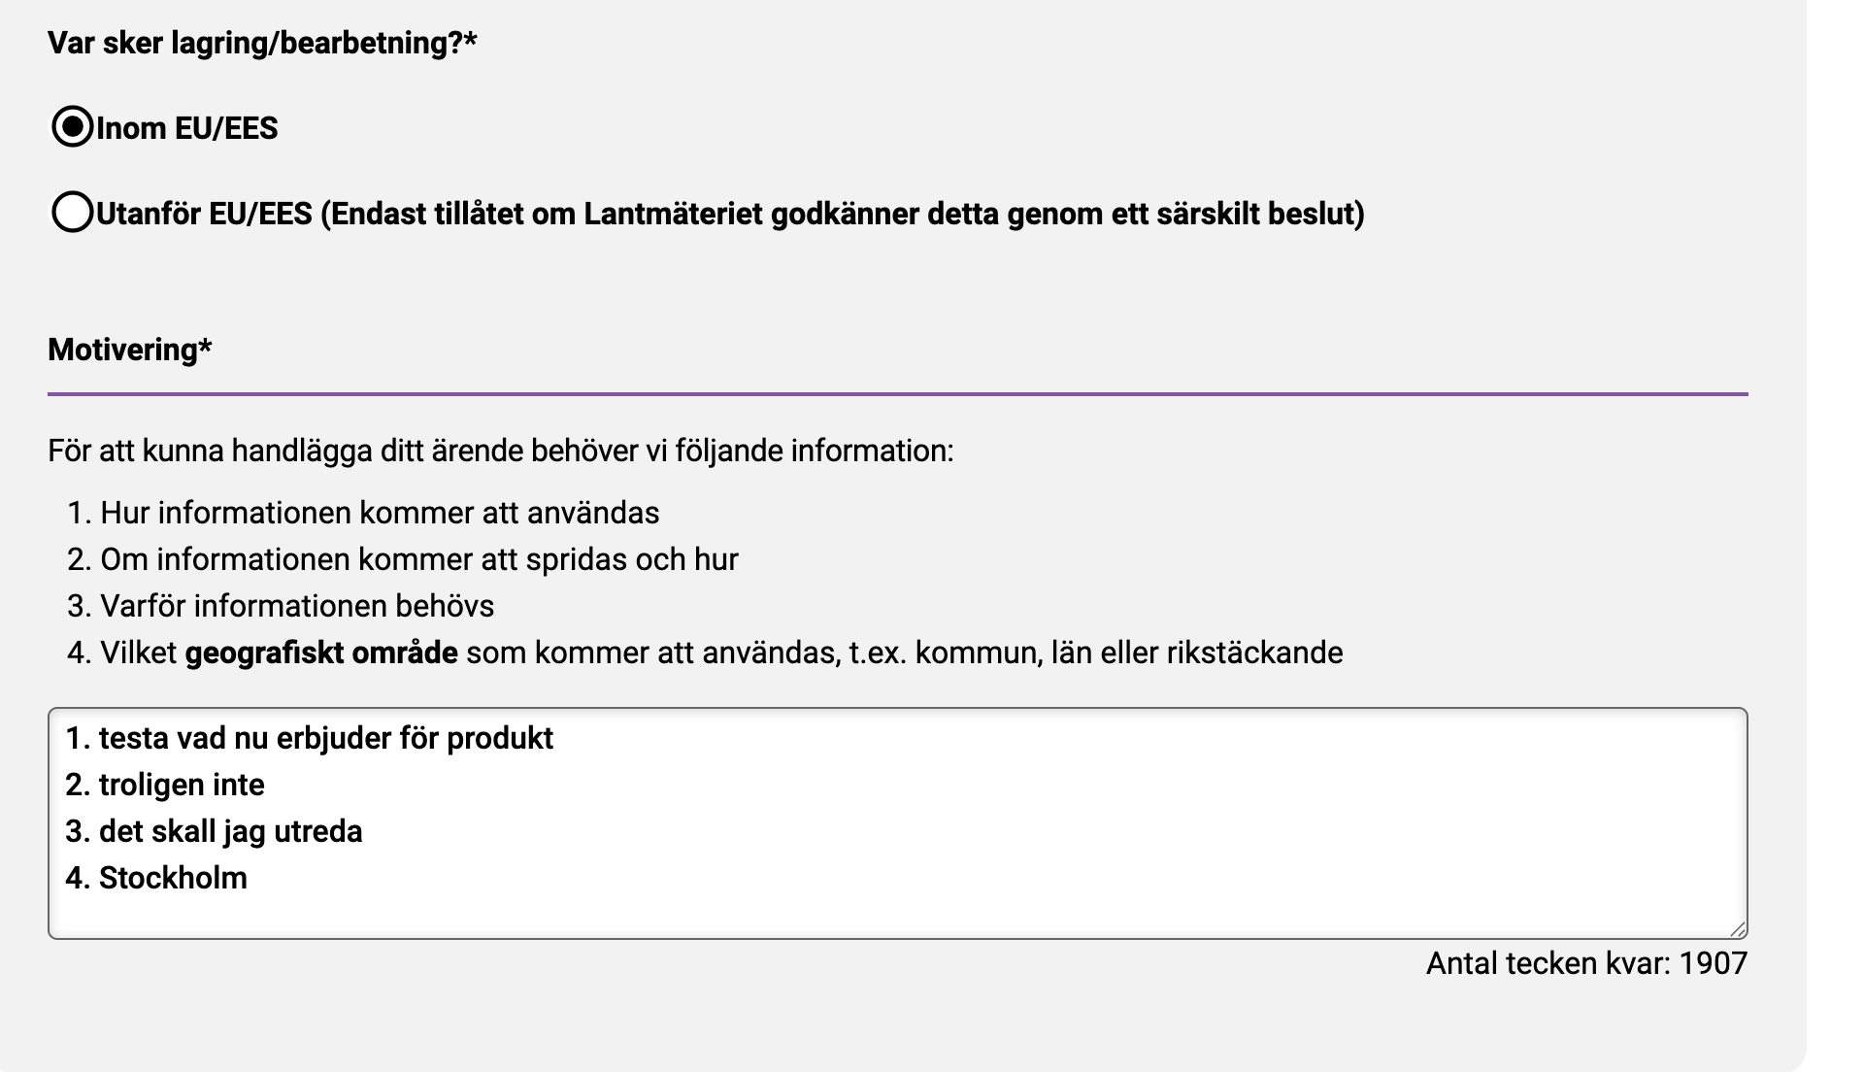Select the "Utanför EU/EES" radio button
The image size is (1864, 1072).
pos(72,213)
